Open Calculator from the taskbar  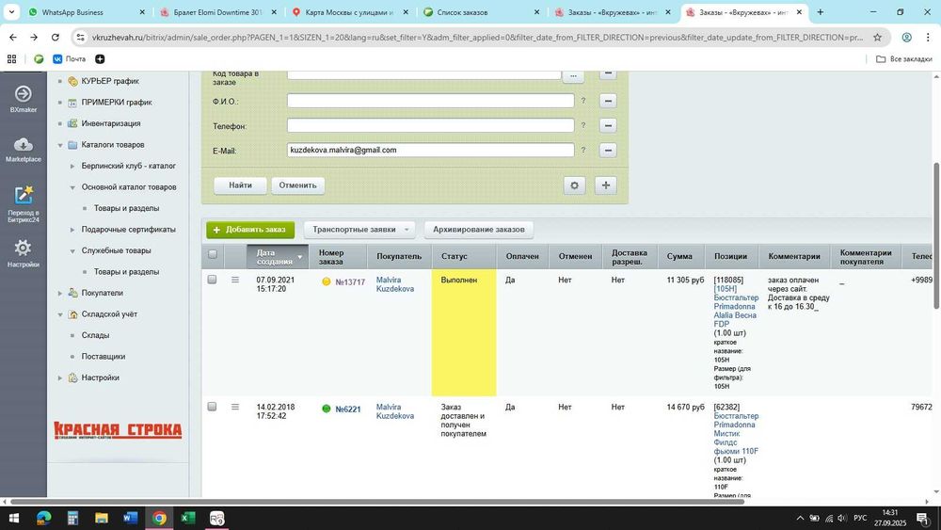click(x=72, y=518)
